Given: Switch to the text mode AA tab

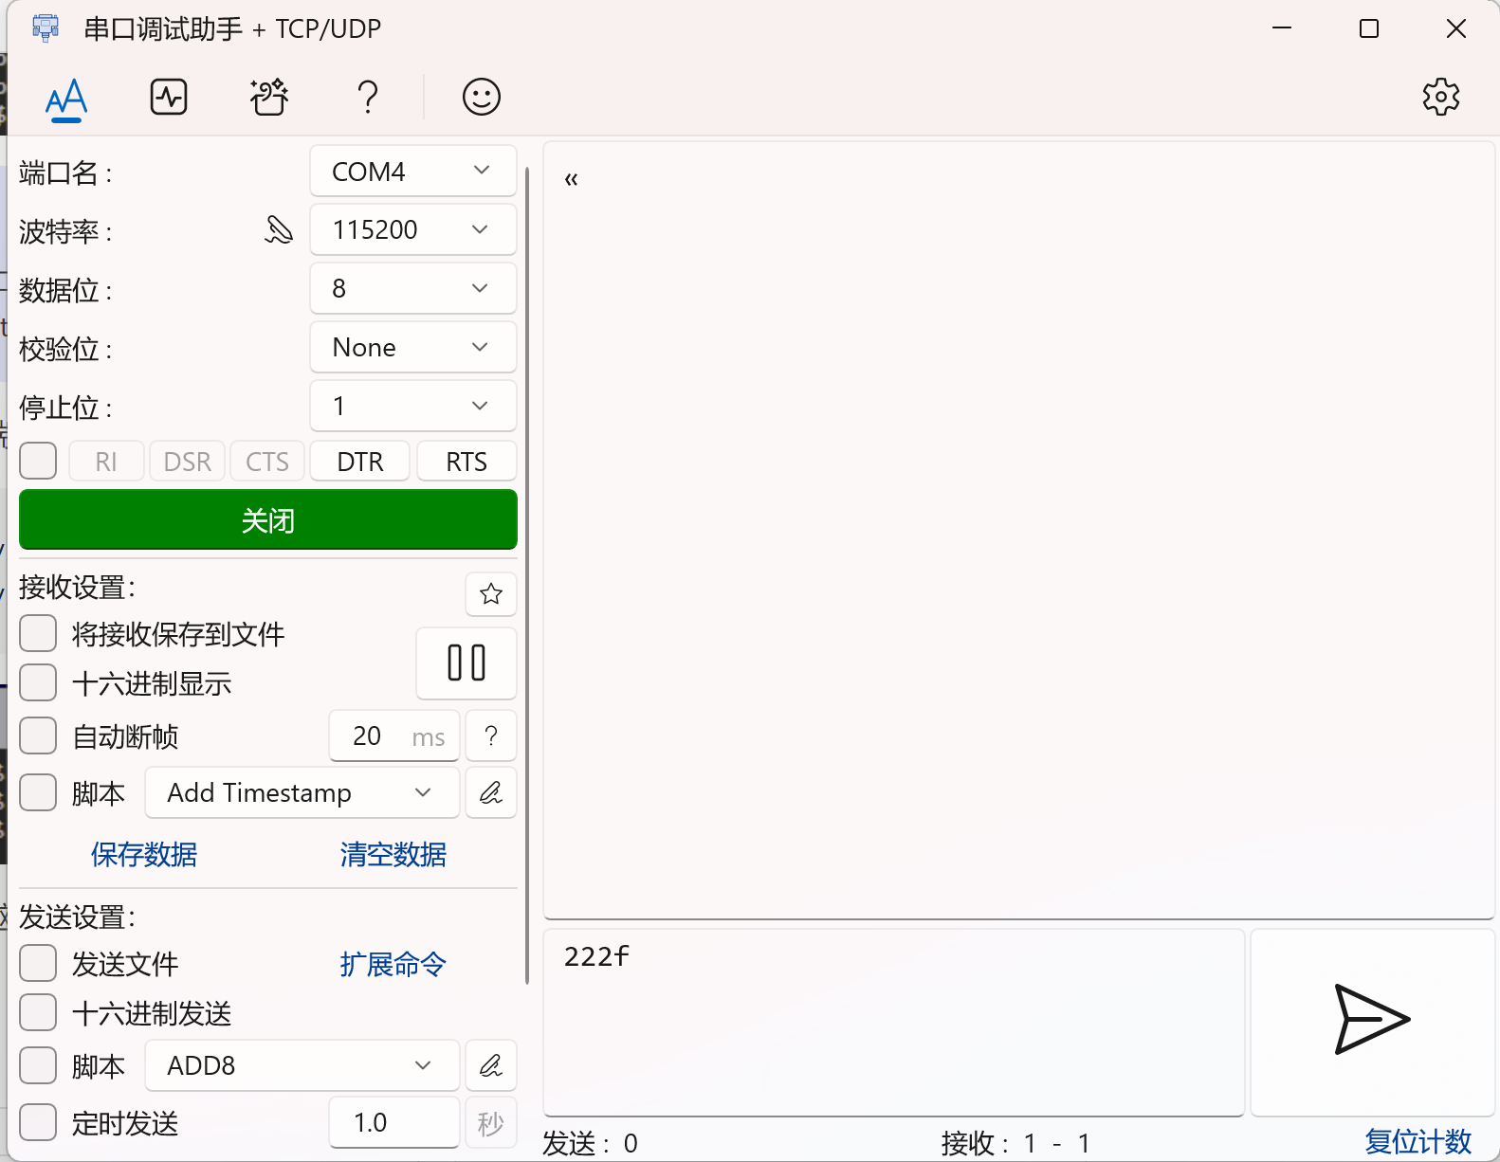Looking at the screenshot, I should pyautogui.click(x=66, y=98).
